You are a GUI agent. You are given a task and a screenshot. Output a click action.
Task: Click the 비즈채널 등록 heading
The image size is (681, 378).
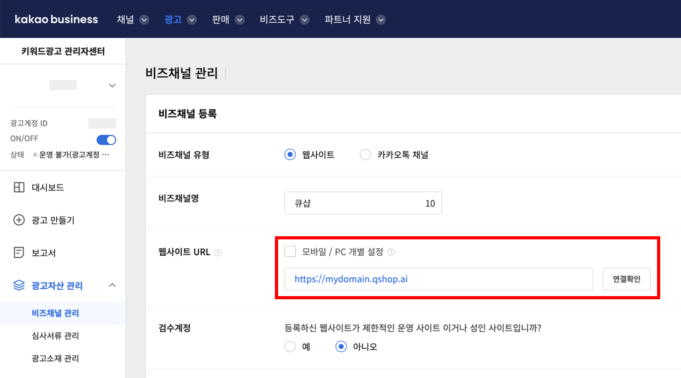click(x=187, y=113)
